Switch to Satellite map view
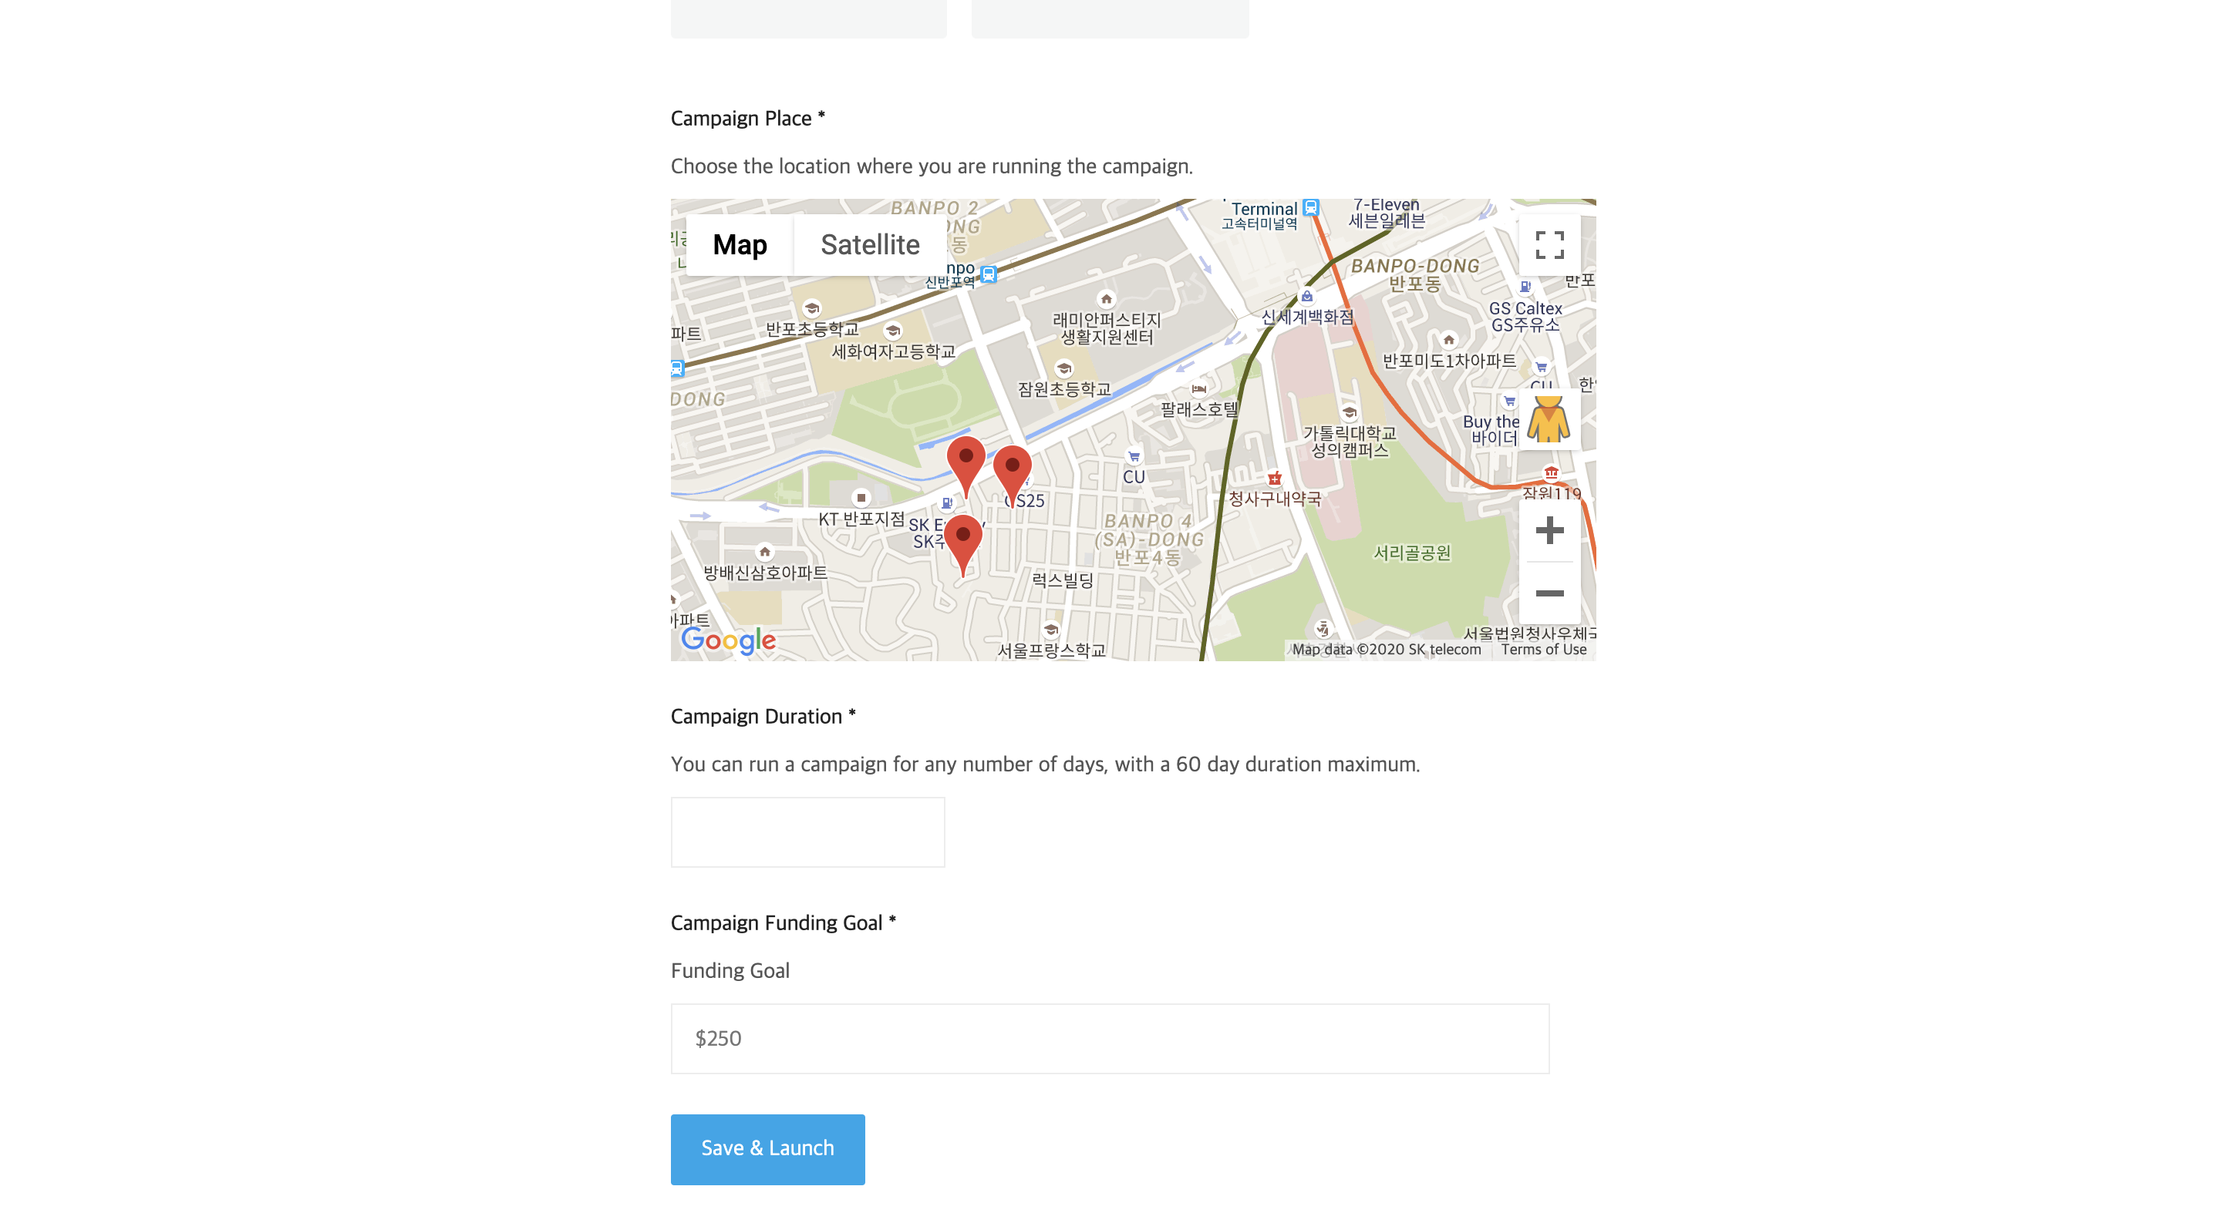 point(869,244)
